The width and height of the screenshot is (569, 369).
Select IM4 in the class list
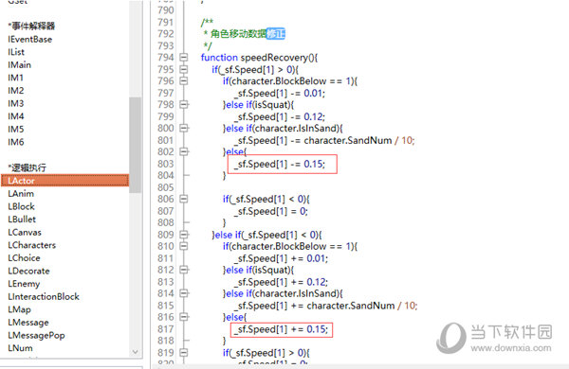(x=15, y=116)
